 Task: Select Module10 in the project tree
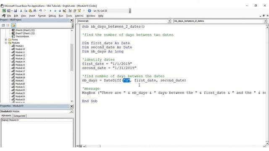(x=20, y=49)
